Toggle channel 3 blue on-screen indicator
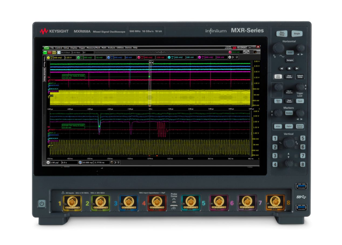 coord(108,57)
